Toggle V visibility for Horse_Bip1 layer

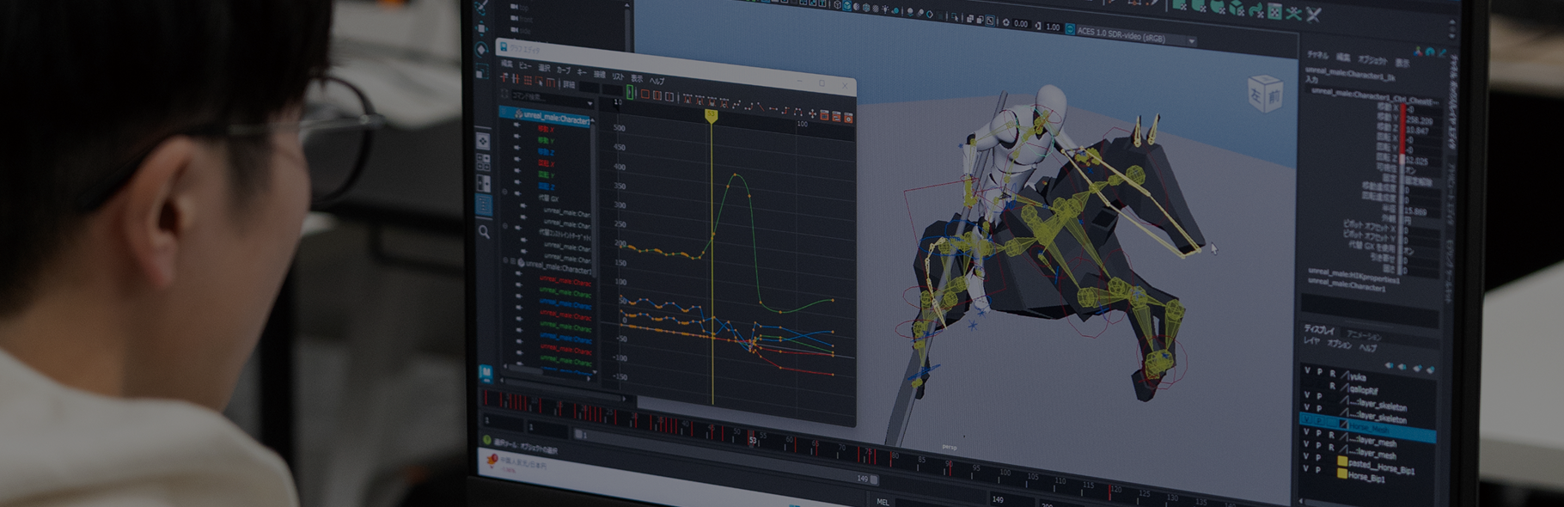point(1306,468)
